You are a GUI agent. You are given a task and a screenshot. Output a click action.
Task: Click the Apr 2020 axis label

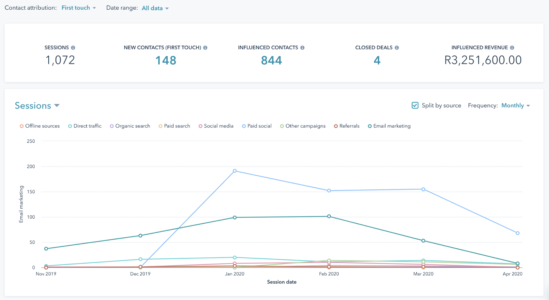click(x=512, y=274)
